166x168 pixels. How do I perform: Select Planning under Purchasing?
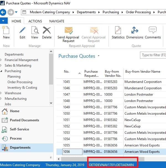pyautogui.click(x=14, y=77)
